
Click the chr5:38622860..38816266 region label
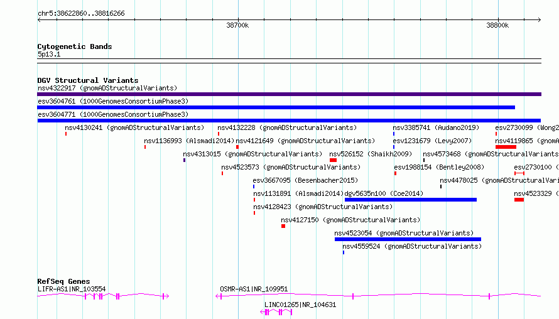81,14
